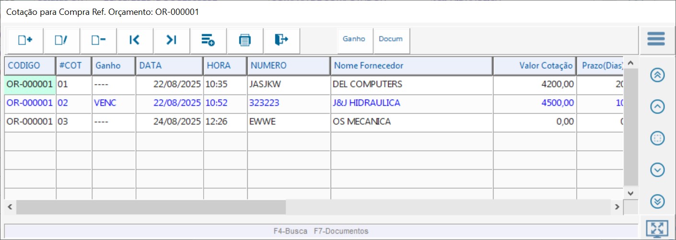The height and width of the screenshot is (240, 676).
Task: Click the single chevron up circle icon
Action: pos(657,107)
